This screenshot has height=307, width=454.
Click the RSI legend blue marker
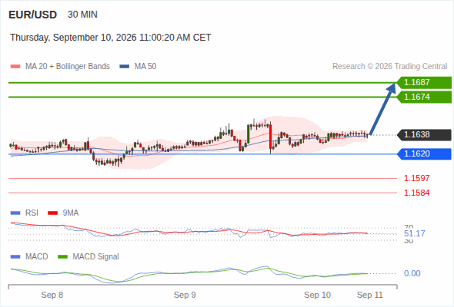point(15,213)
